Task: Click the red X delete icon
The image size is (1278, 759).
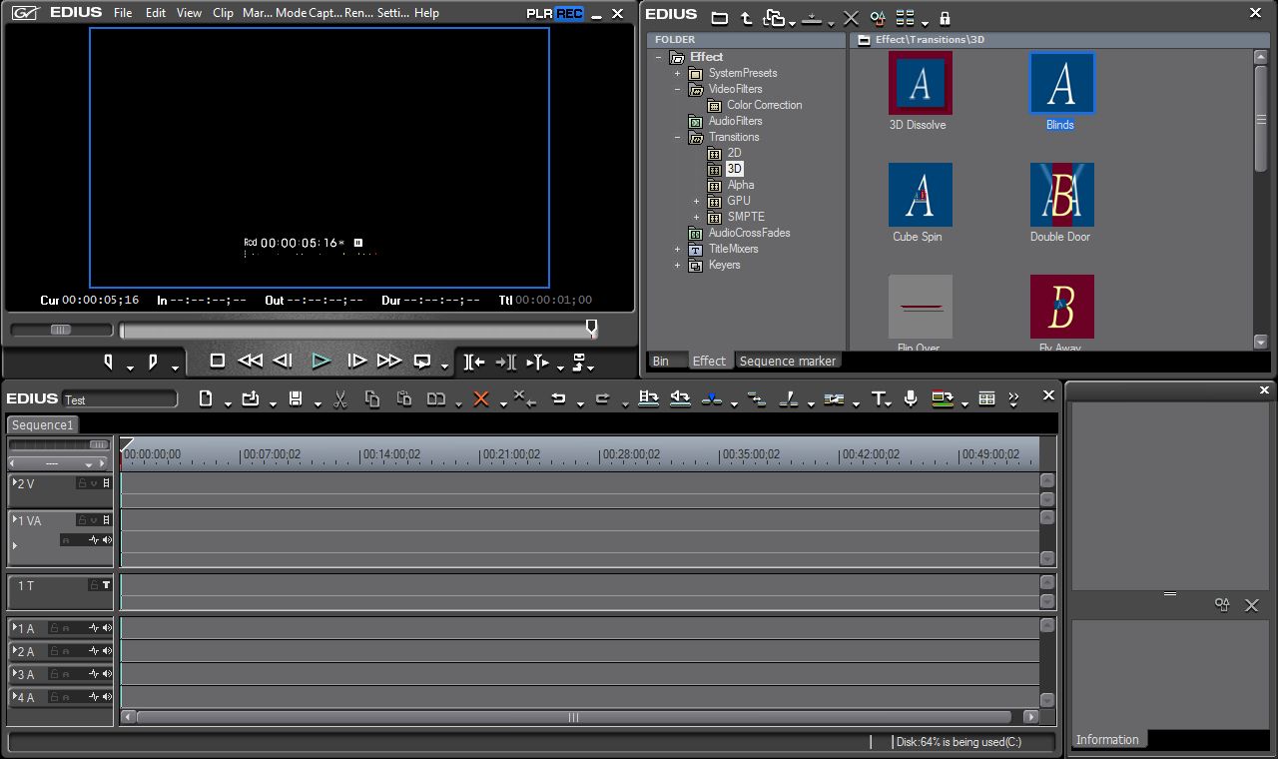Action: tap(481, 398)
